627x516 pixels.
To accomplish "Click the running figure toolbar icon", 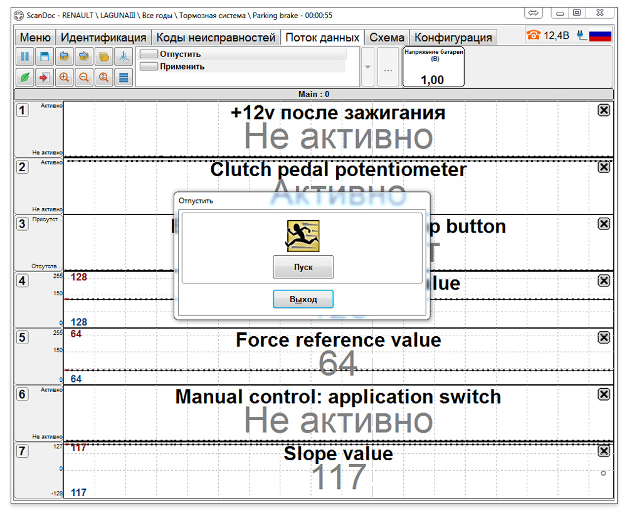I will (x=124, y=56).
